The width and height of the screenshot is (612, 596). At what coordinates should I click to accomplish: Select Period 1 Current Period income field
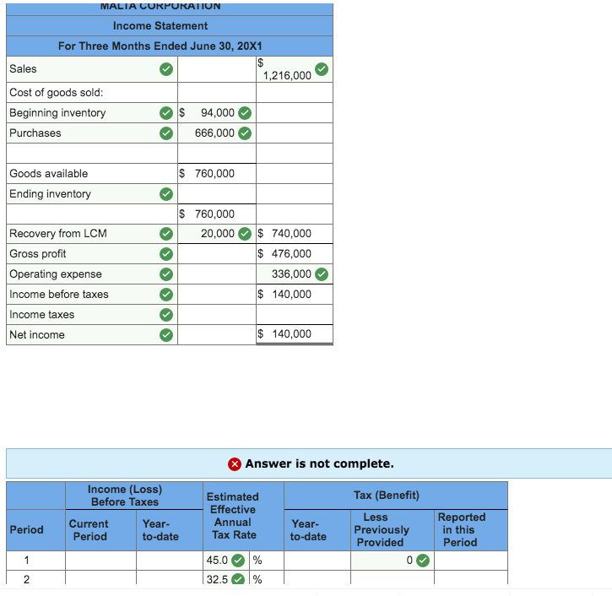point(100,561)
